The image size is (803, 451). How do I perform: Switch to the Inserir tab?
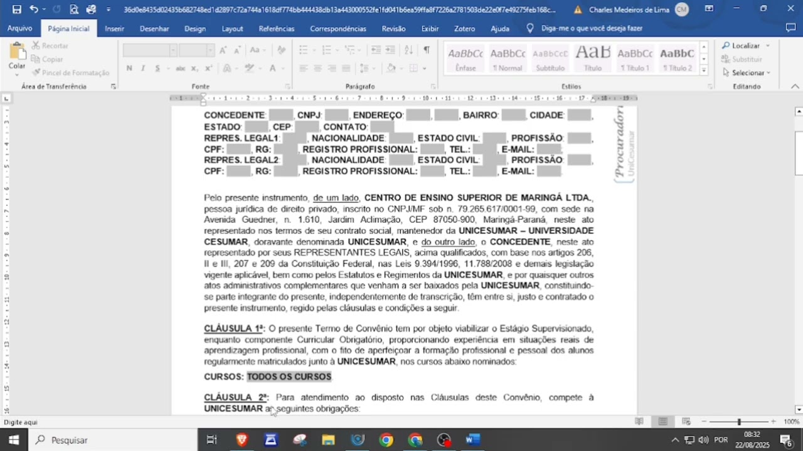(x=114, y=29)
